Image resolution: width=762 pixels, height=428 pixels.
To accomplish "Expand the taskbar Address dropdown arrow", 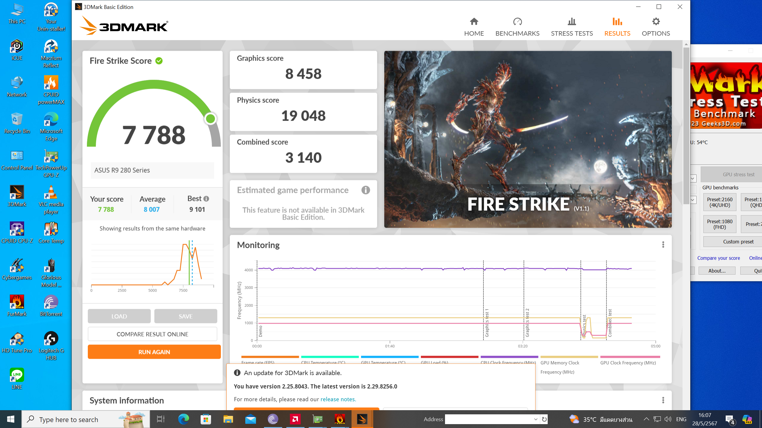I will point(535,419).
